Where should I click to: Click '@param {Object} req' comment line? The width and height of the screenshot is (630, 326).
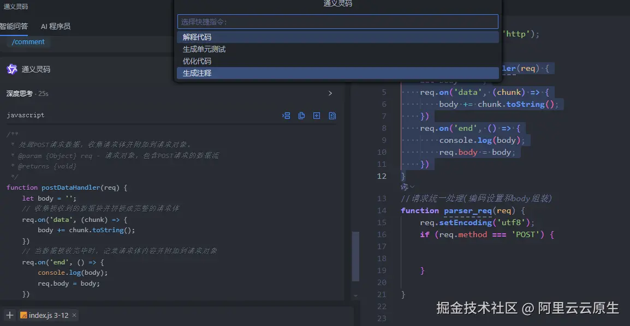coord(115,155)
